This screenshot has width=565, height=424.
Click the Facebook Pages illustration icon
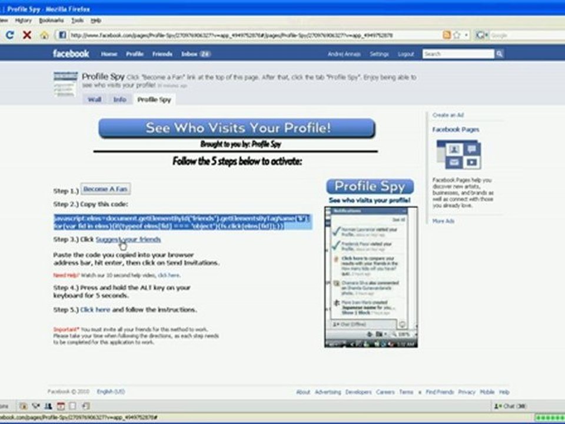pyautogui.click(x=458, y=154)
